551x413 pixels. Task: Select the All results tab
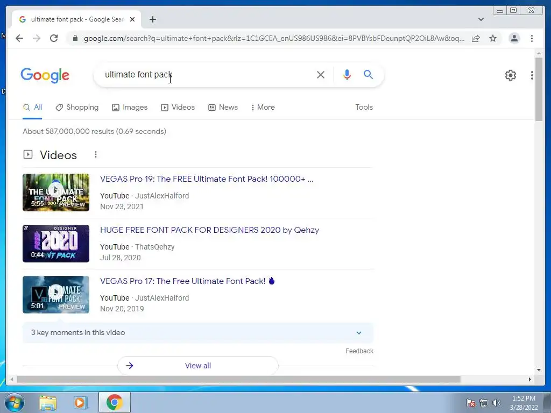[32, 108]
